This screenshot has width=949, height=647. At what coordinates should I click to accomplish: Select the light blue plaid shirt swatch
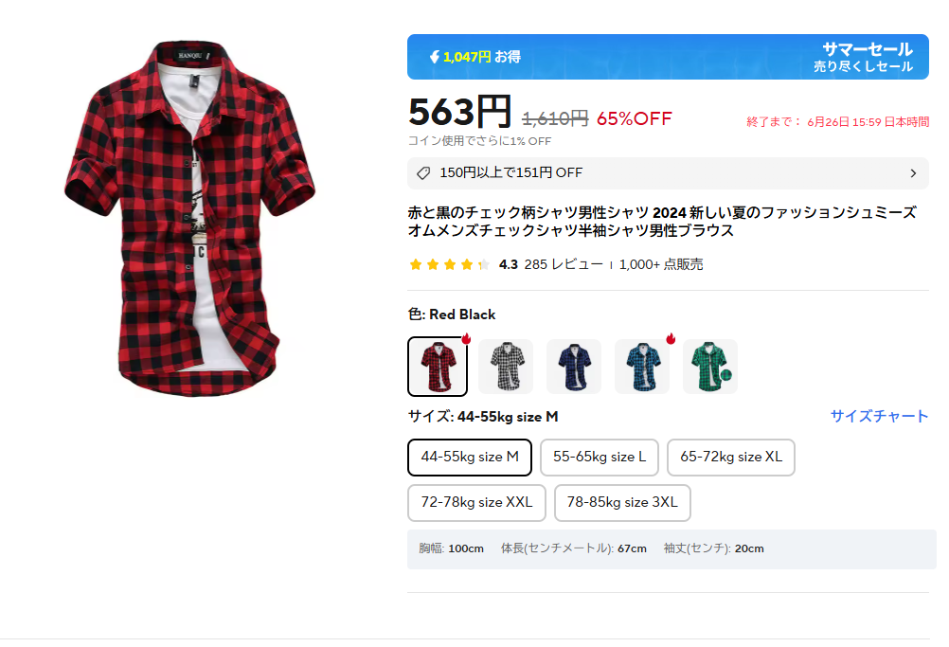point(642,367)
